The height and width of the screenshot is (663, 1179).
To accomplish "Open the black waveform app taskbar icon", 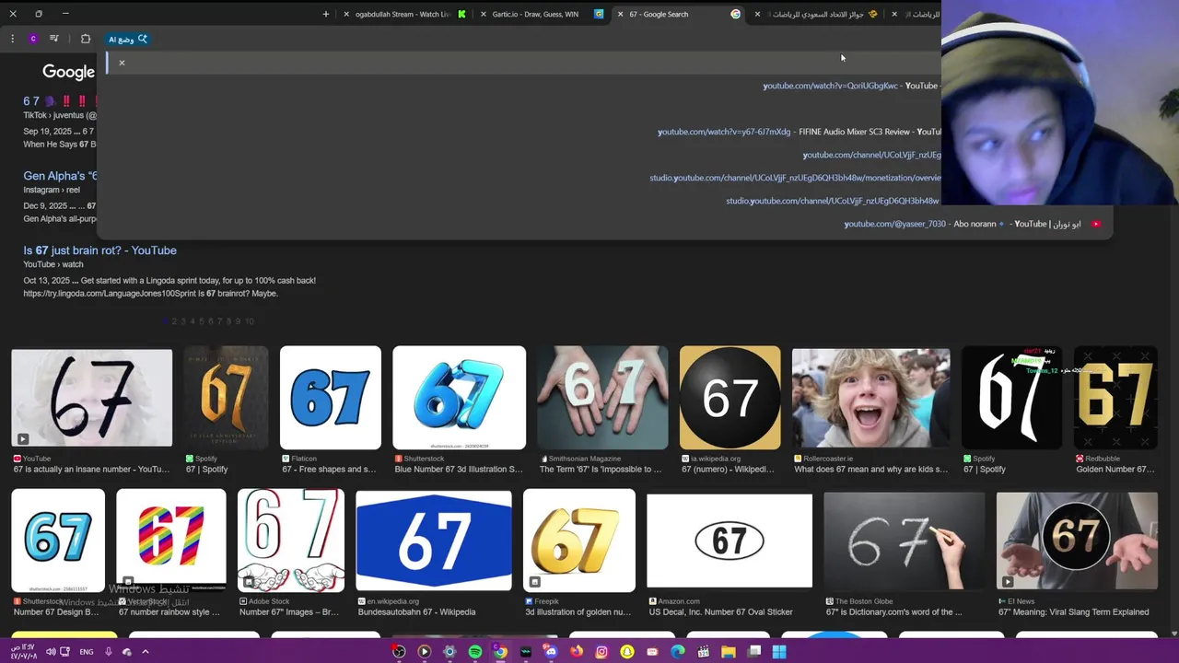I will (x=526, y=652).
